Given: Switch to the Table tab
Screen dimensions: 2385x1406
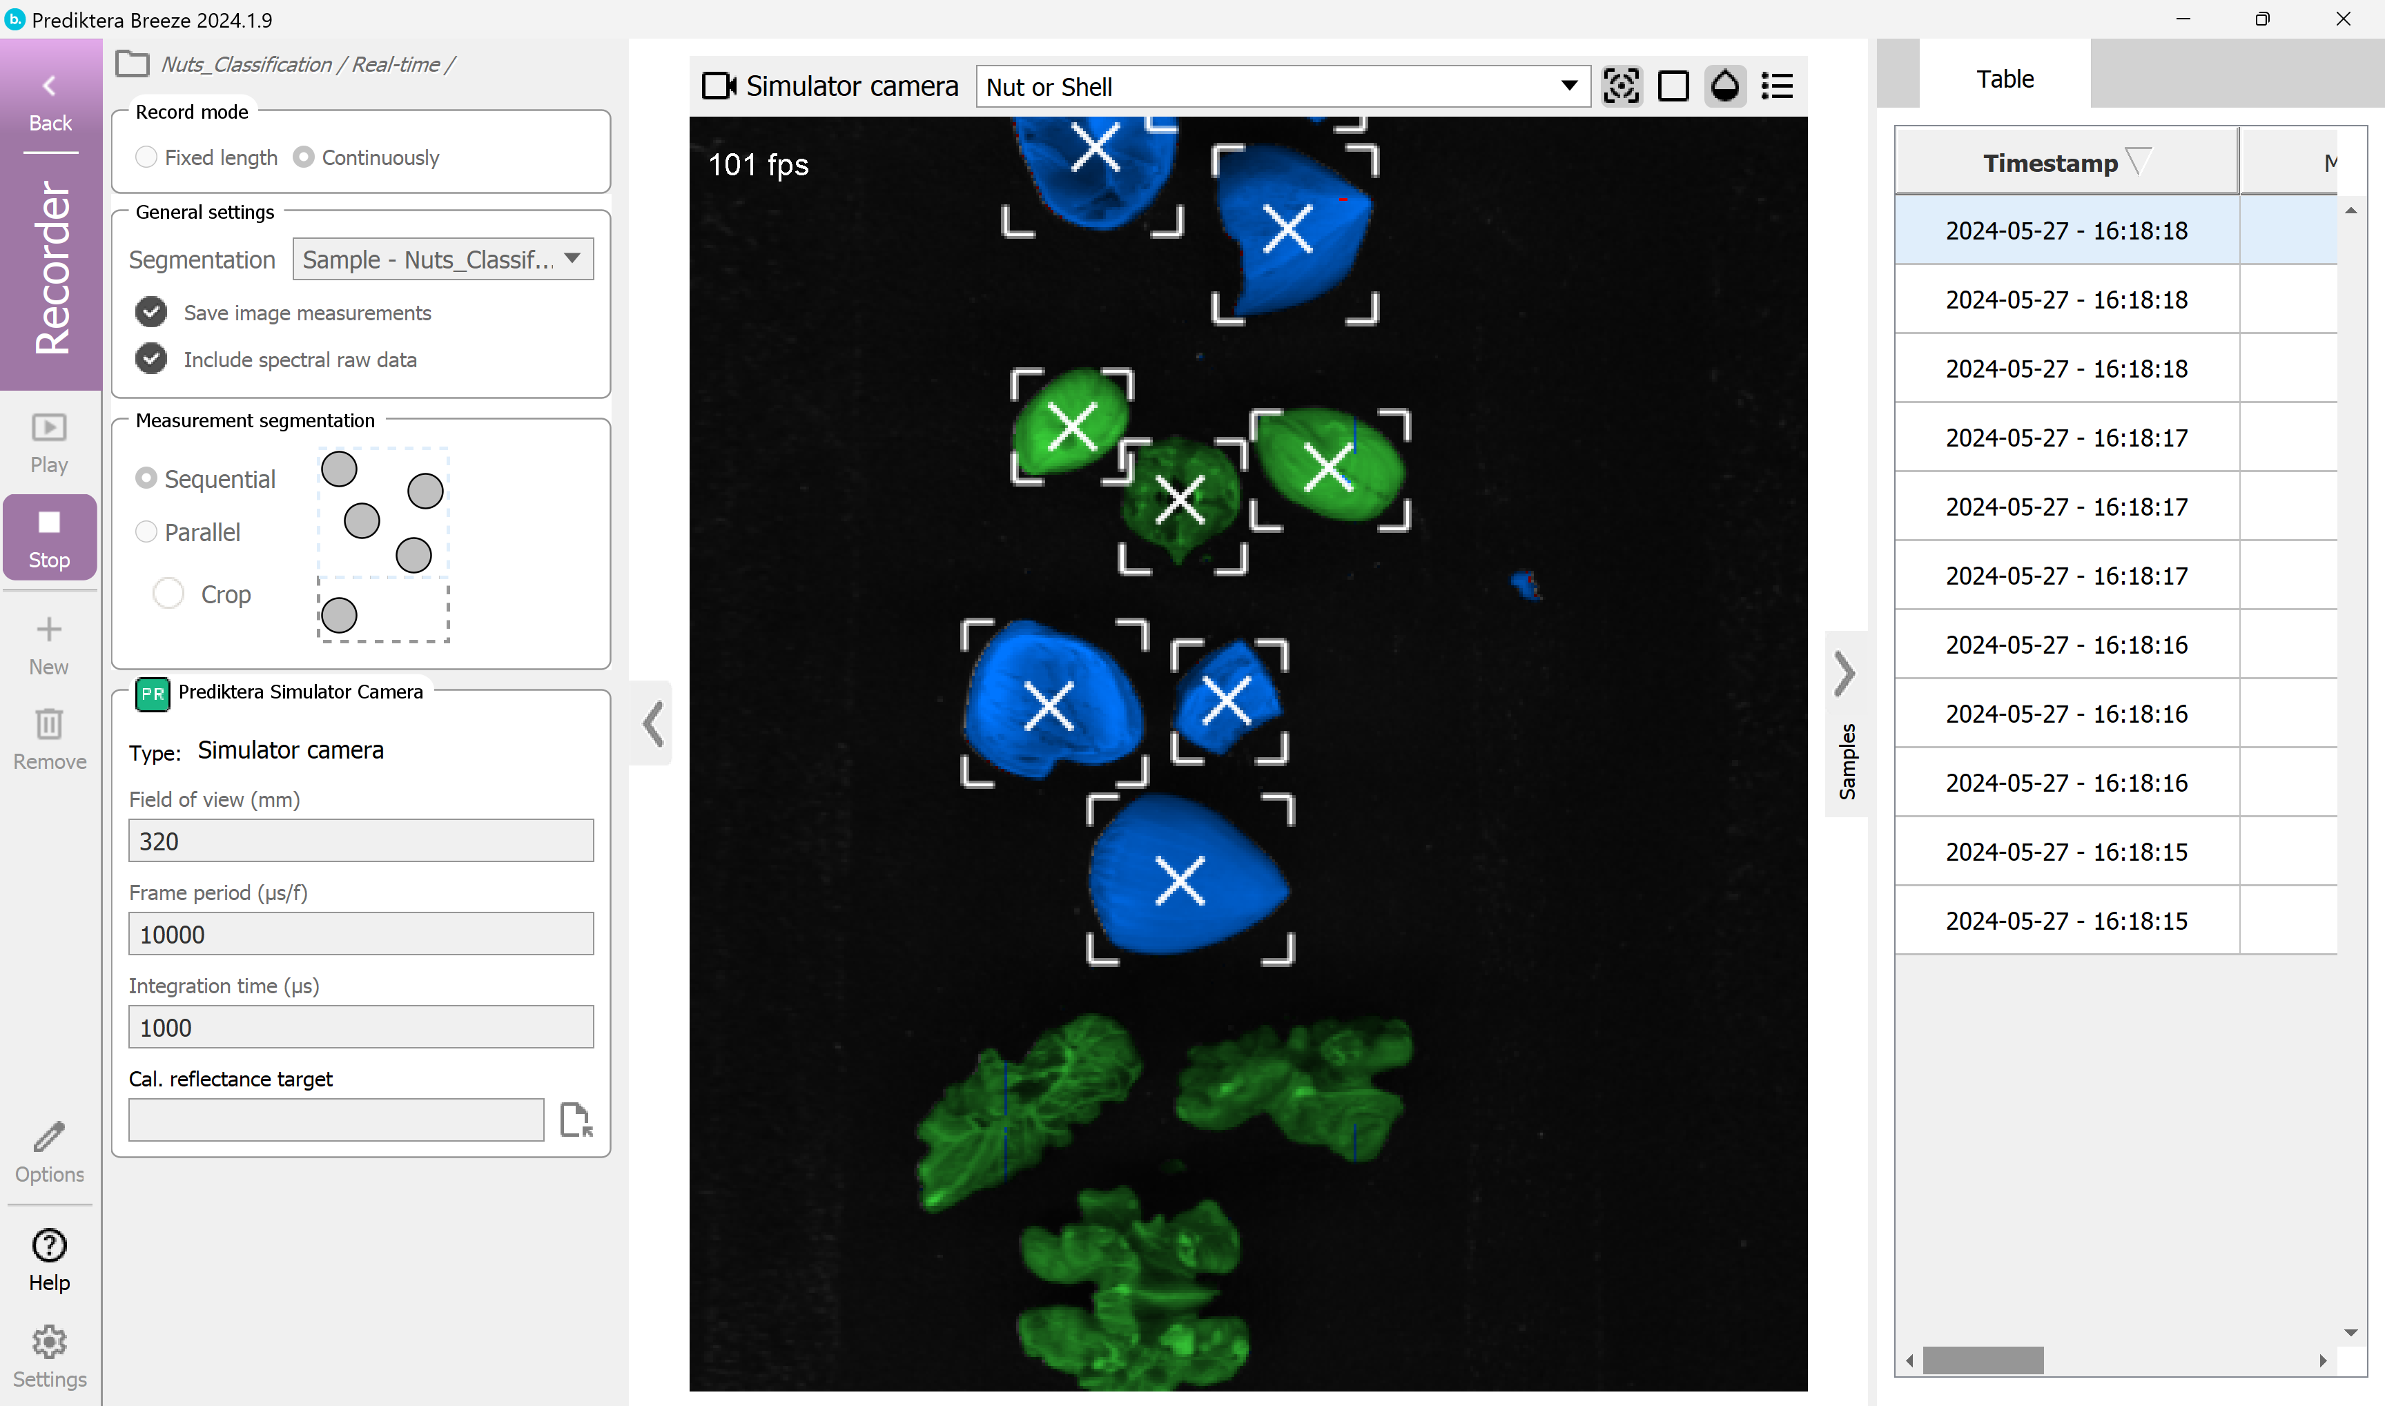Looking at the screenshot, I should [2004, 79].
